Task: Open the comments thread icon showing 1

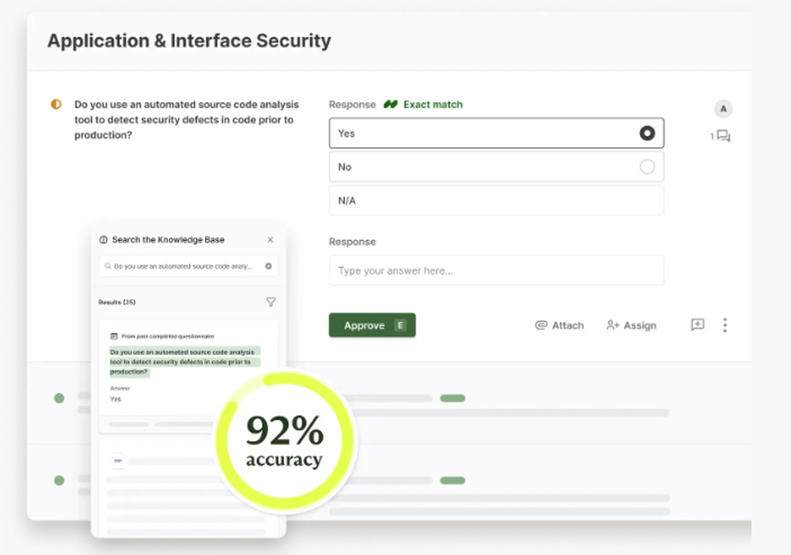Action: (x=724, y=136)
